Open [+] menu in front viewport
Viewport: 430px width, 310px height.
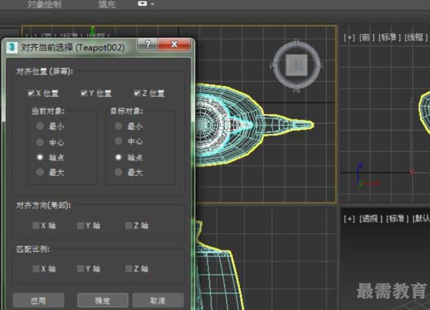pyautogui.click(x=349, y=37)
